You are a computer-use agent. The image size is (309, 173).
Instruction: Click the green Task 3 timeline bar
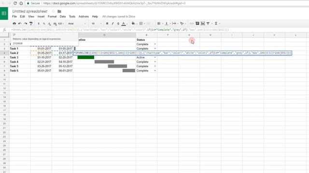pyautogui.click(x=86, y=57)
